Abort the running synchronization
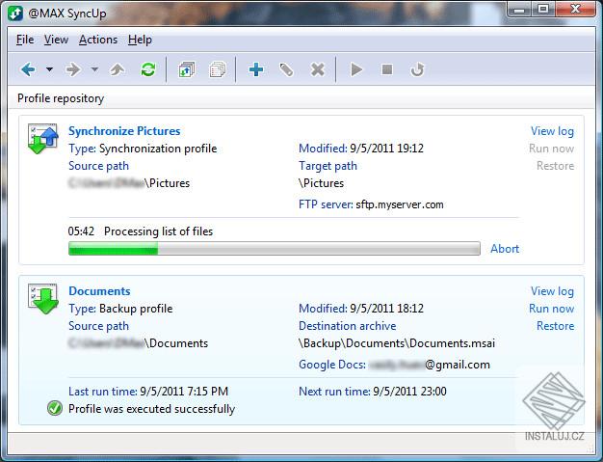The height and width of the screenshot is (462, 603). point(505,249)
